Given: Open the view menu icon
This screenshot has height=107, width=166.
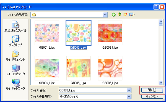Looking at the screenshot, I should coord(132,14).
